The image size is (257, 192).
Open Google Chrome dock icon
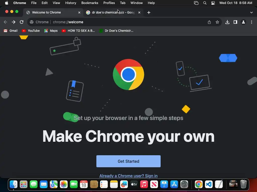(199, 184)
